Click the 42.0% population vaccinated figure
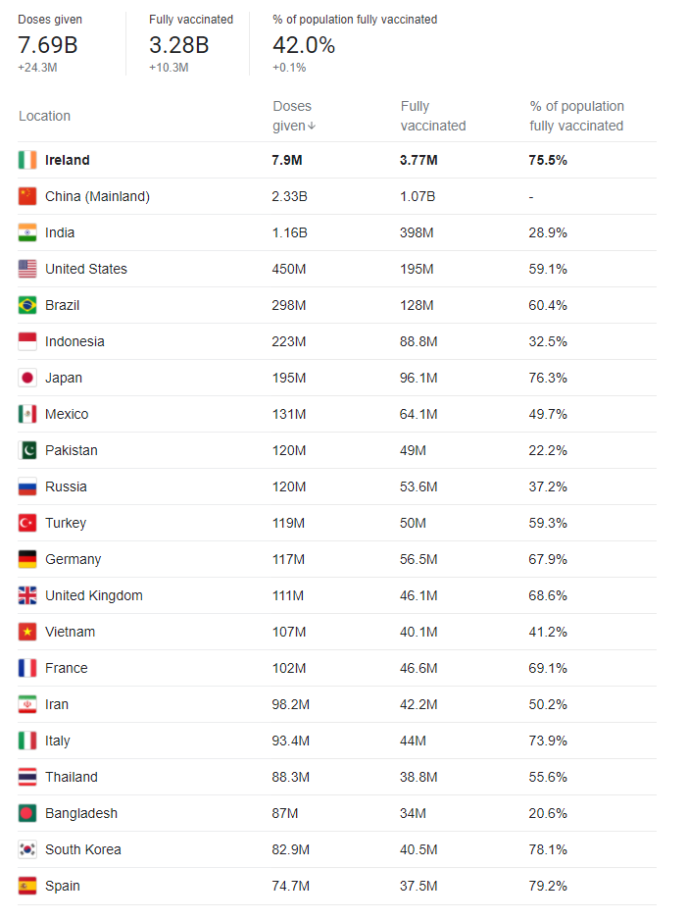Image resolution: width=688 pixels, height=920 pixels. 303,45
